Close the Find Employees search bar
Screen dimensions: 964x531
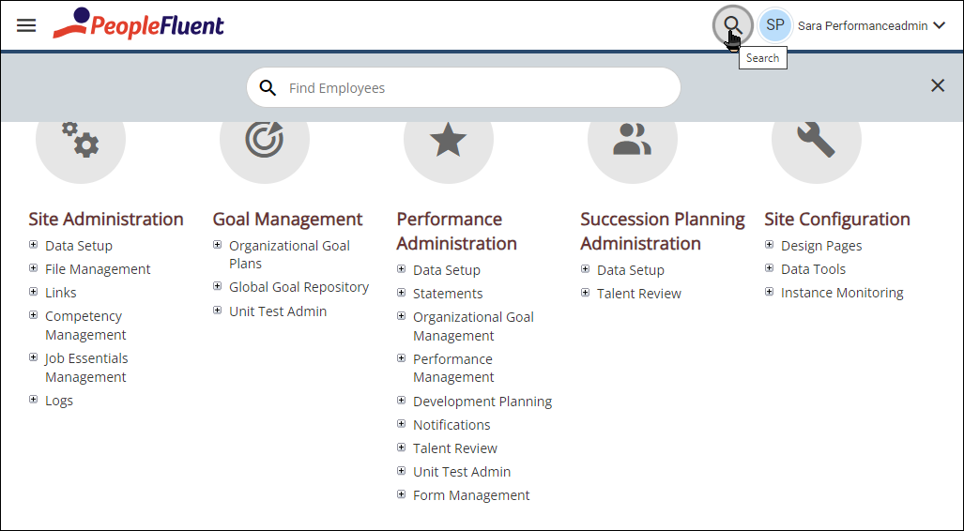tap(937, 85)
